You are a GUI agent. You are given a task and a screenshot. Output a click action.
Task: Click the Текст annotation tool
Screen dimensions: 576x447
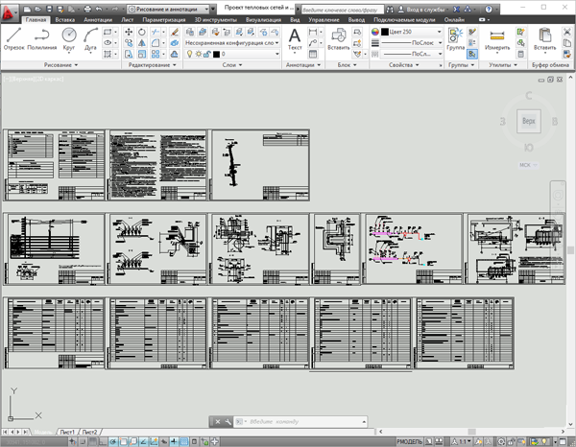coord(295,39)
